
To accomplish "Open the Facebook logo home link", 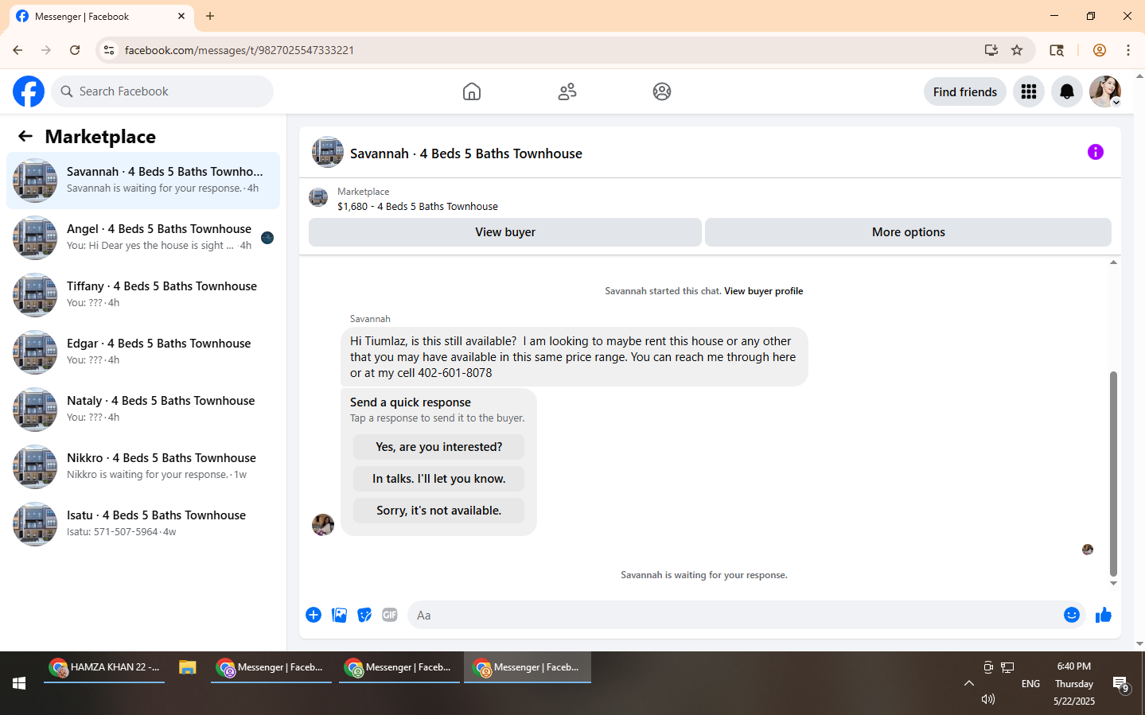I will [29, 91].
